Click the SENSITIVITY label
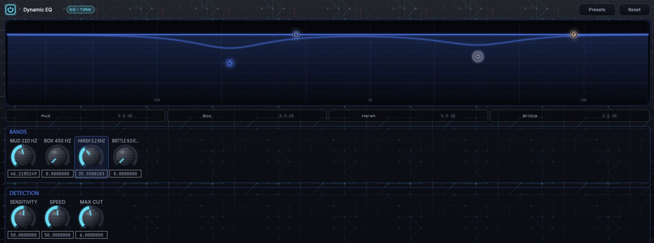The width and height of the screenshot is (654, 243). point(23,202)
